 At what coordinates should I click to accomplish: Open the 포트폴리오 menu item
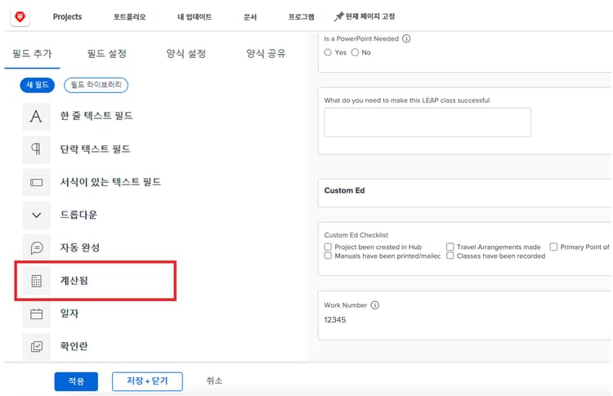point(129,17)
